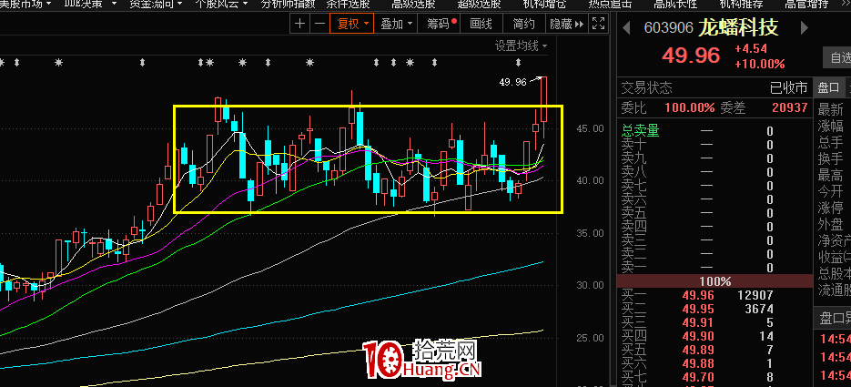
Task: Click stock name 龙蟠科技
Action: (x=738, y=27)
